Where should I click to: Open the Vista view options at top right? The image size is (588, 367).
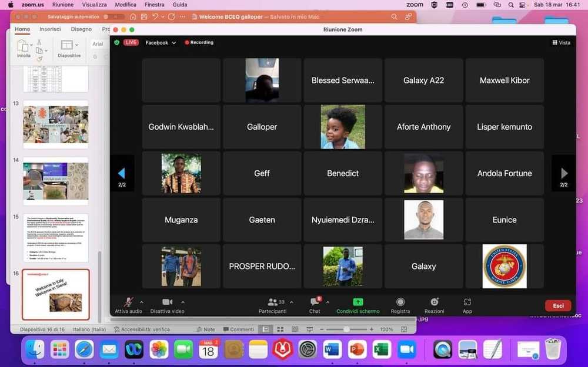point(561,42)
